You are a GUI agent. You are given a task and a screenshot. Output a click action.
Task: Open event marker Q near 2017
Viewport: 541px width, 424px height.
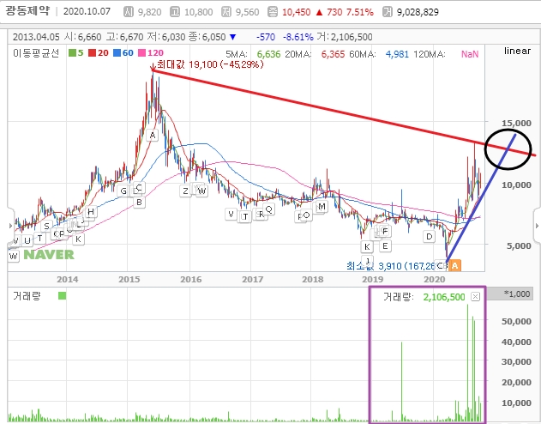268,209
